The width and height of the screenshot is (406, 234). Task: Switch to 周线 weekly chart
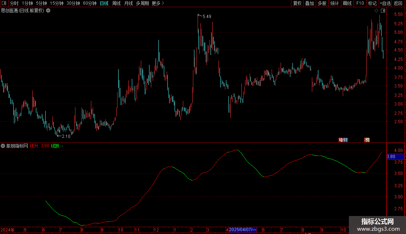116,3
